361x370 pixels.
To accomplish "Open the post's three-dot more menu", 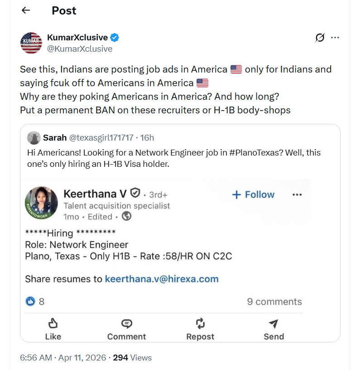I will [x=335, y=38].
